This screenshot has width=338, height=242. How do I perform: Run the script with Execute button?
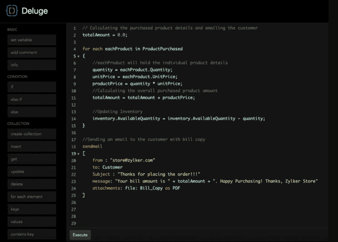(80, 235)
